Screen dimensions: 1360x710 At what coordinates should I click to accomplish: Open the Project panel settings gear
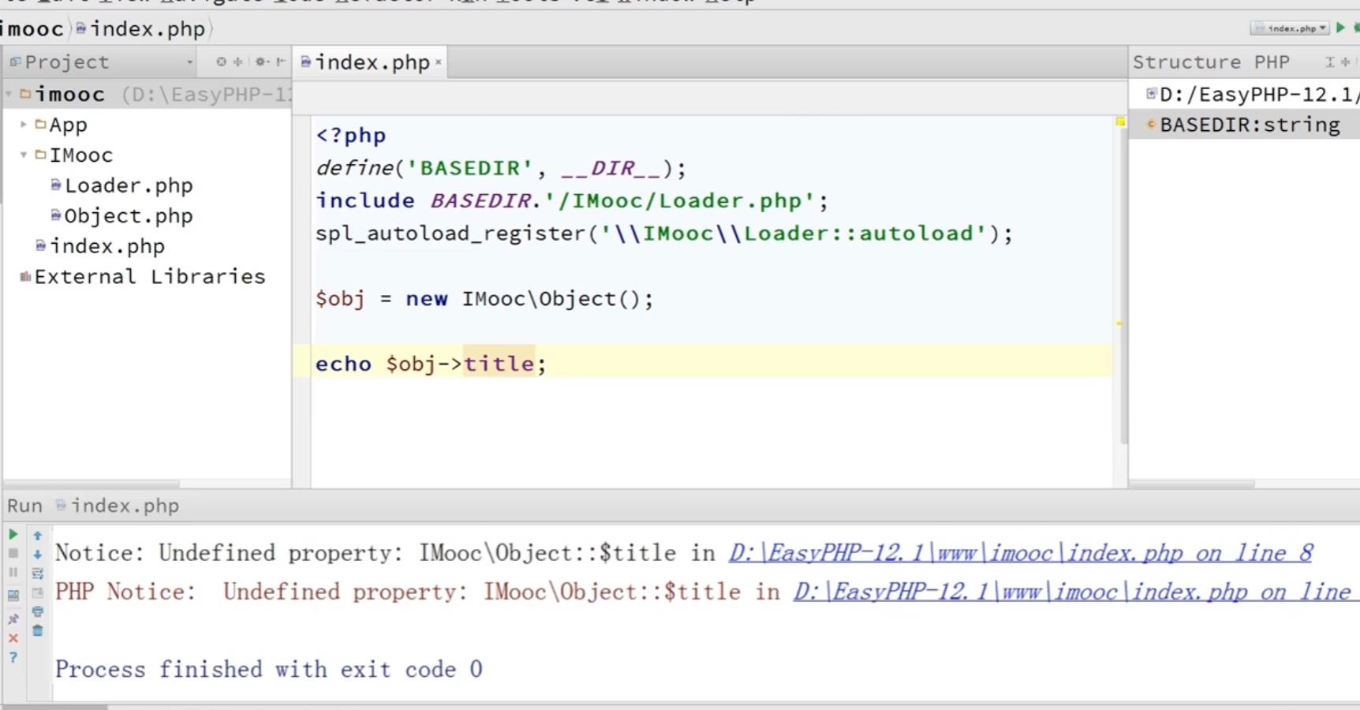261,62
